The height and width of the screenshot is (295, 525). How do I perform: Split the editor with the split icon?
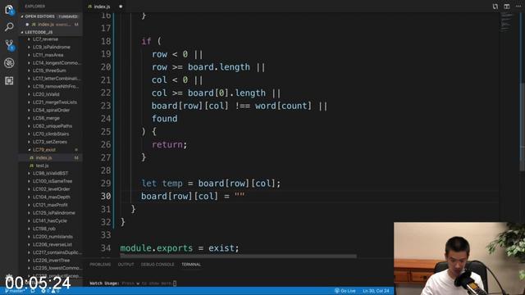pos(507,7)
